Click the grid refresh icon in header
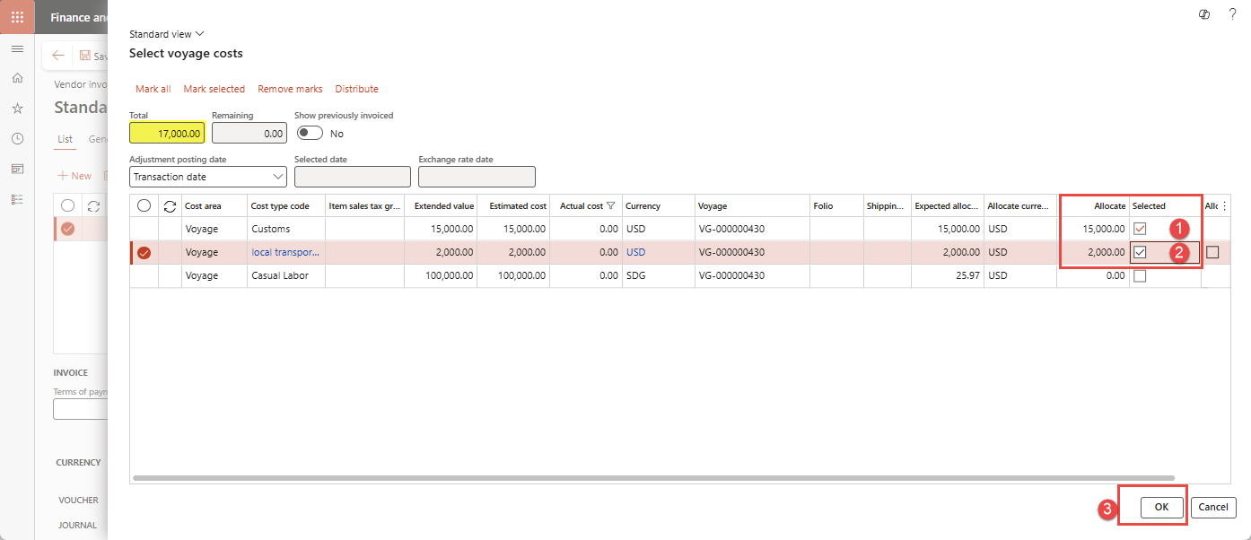Viewport: 1251px width, 540px height. point(170,206)
